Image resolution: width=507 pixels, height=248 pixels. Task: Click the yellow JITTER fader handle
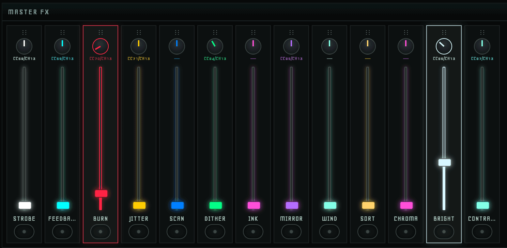click(x=139, y=205)
